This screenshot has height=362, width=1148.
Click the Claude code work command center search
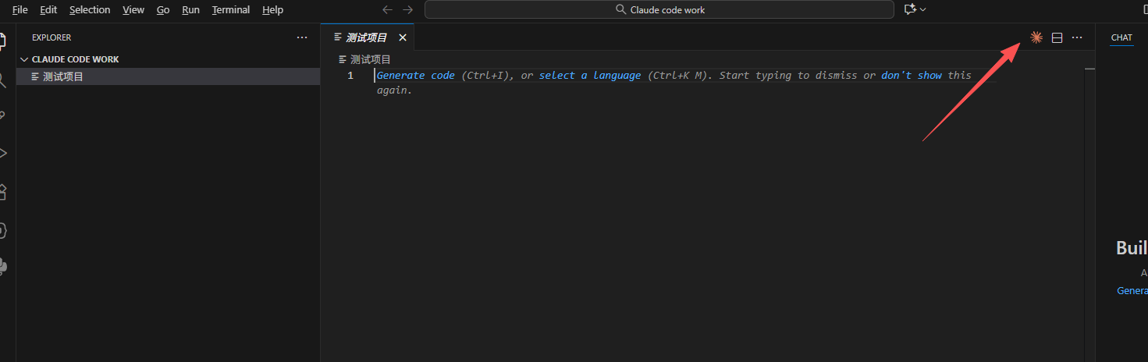tap(659, 9)
